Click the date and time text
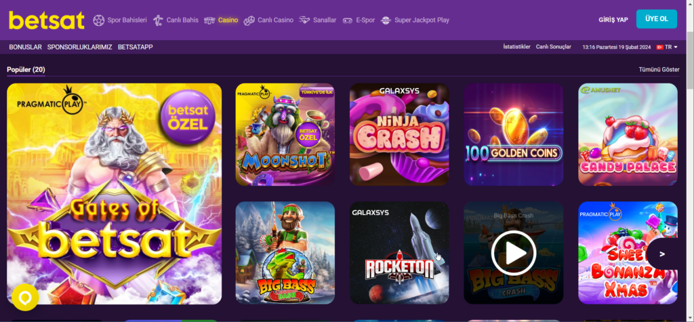The image size is (694, 322). [617, 47]
